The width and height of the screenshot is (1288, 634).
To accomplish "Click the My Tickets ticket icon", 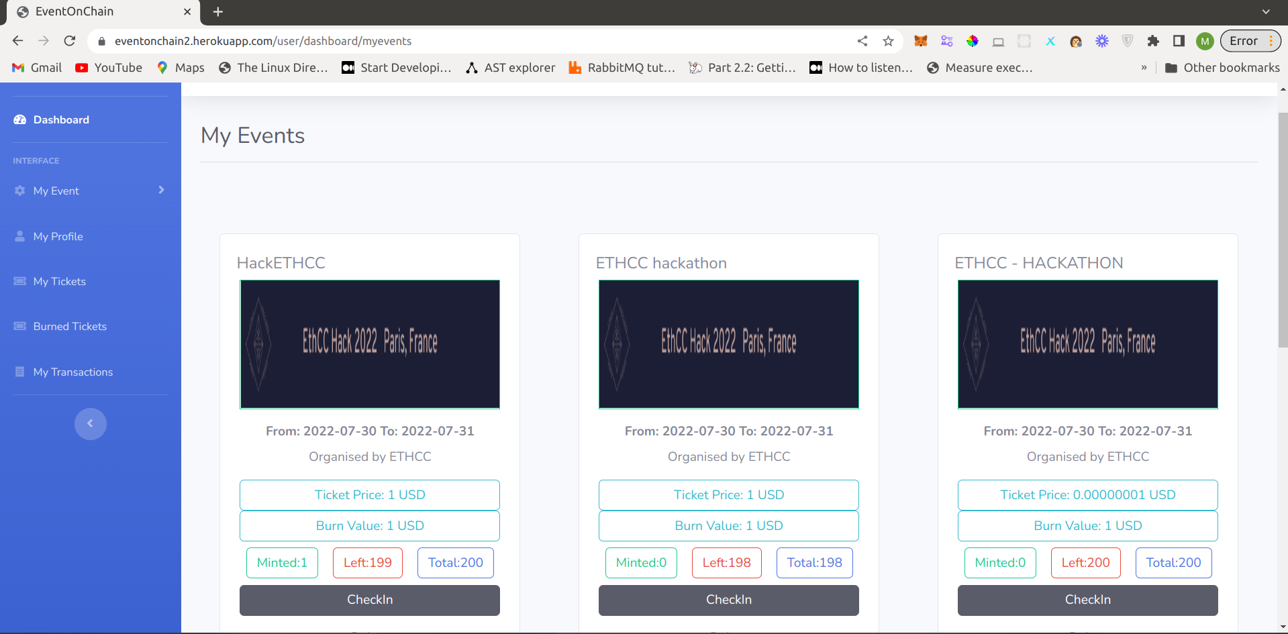I will pos(20,281).
